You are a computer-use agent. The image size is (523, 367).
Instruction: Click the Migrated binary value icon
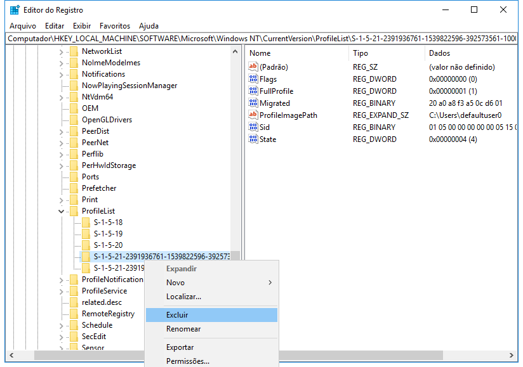point(254,103)
